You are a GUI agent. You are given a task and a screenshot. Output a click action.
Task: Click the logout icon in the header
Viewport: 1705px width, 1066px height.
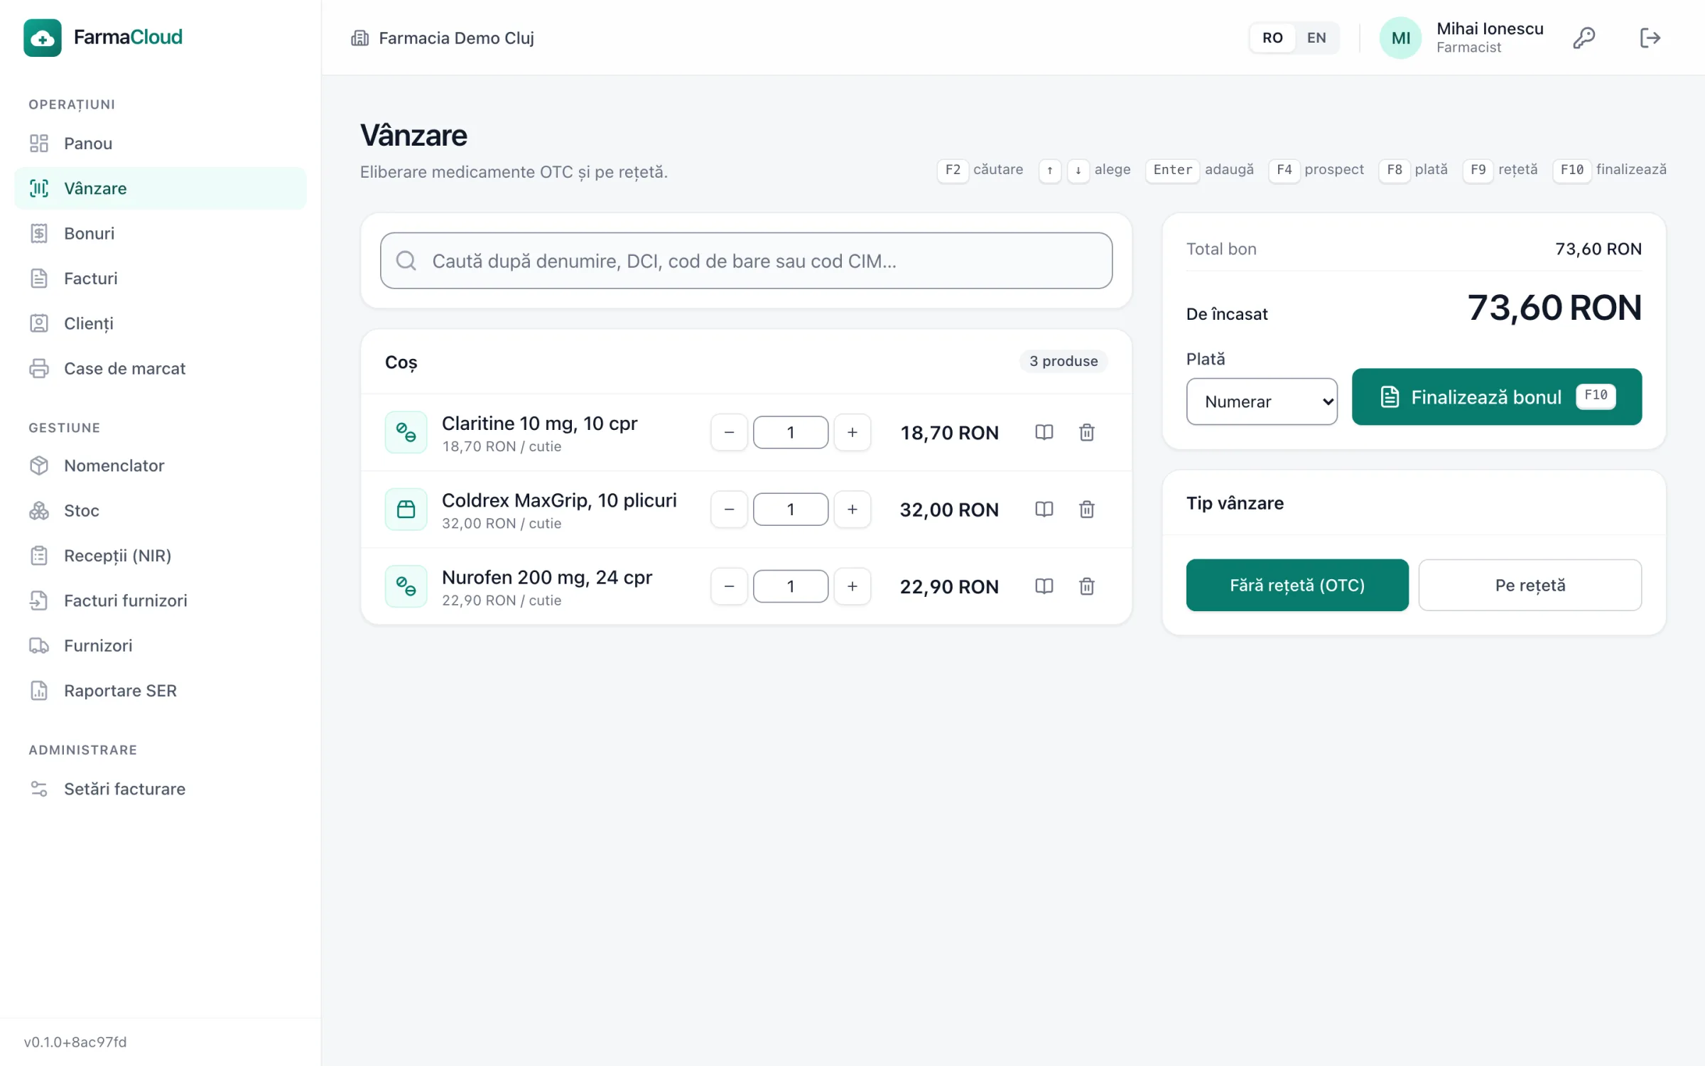pos(1650,38)
